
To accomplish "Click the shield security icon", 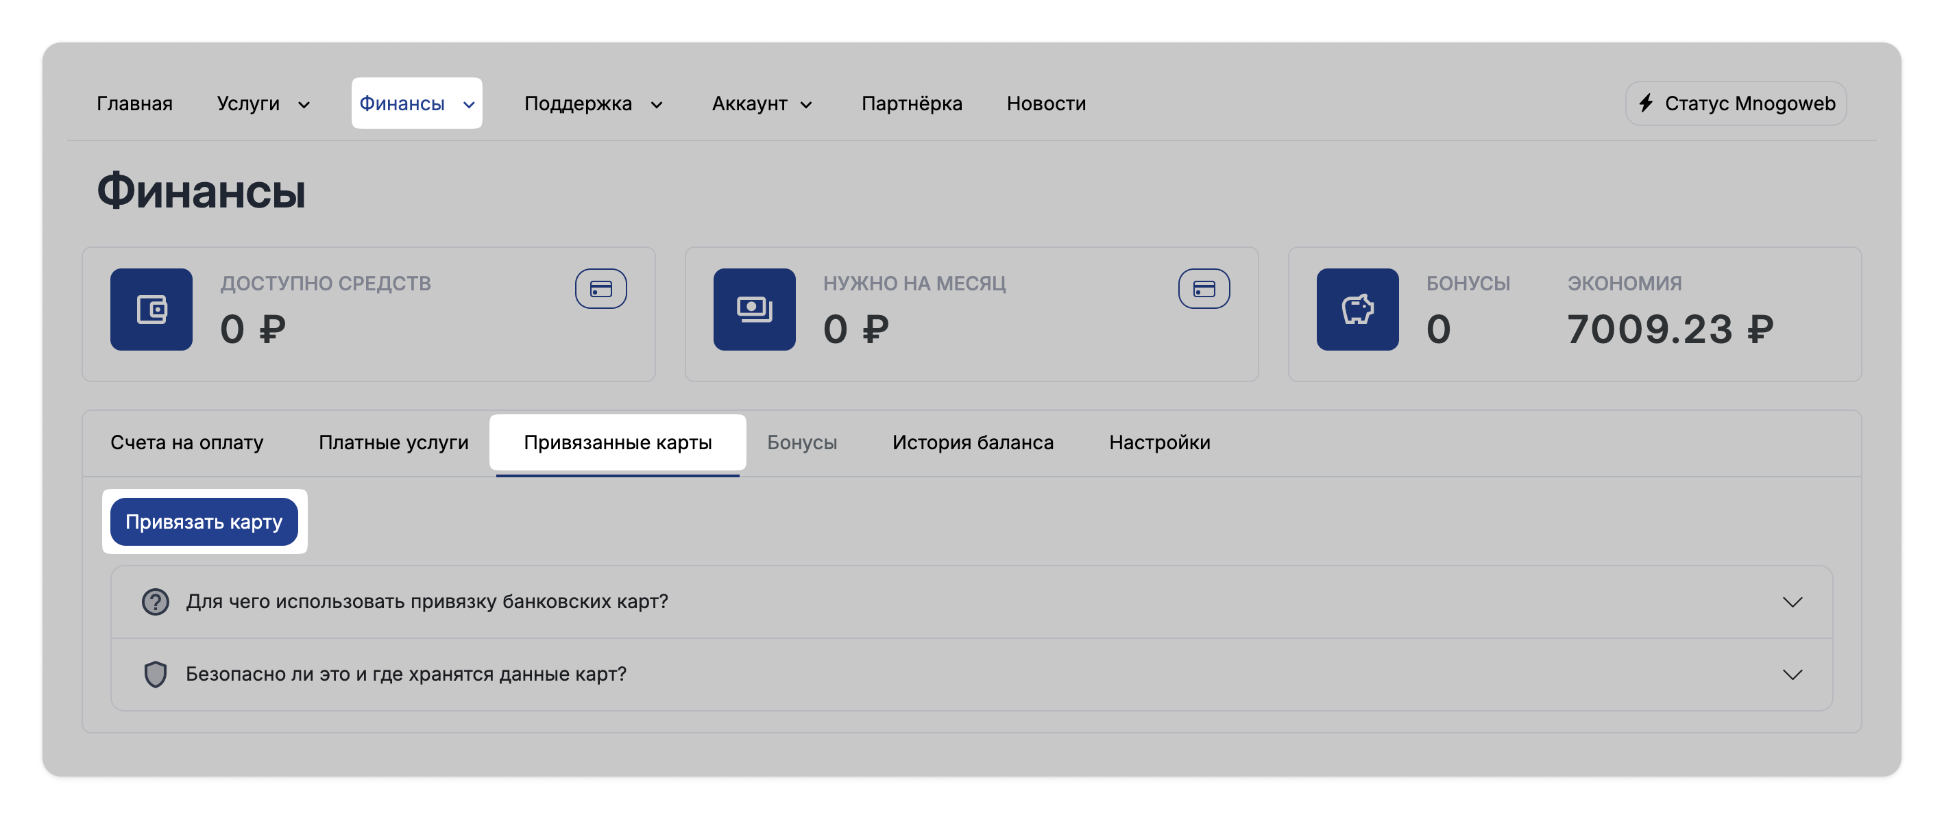I will (156, 675).
